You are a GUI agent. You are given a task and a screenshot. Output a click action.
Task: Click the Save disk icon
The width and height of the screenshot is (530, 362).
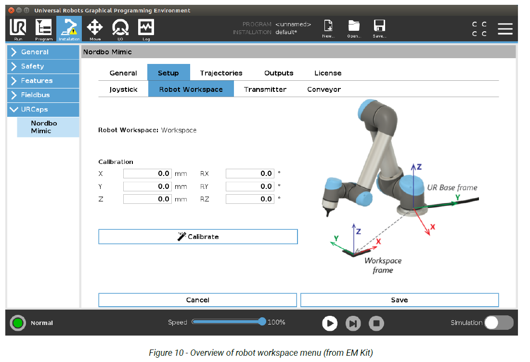click(379, 28)
